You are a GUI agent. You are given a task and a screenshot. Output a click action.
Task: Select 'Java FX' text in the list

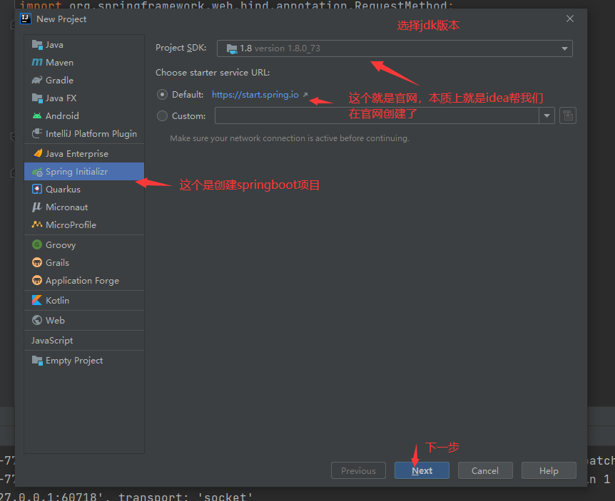click(x=61, y=98)
